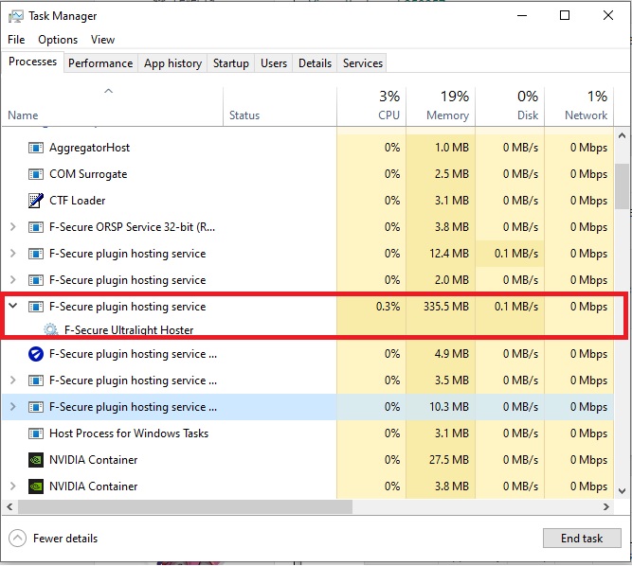Click the AggregatorHost process icon
632x566 pixels.
click(36, 148)
